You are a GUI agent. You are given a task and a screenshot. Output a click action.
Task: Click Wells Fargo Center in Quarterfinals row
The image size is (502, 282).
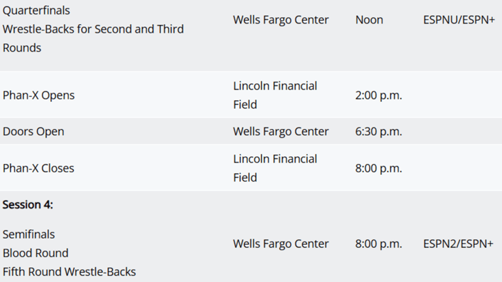pos(280,20)
